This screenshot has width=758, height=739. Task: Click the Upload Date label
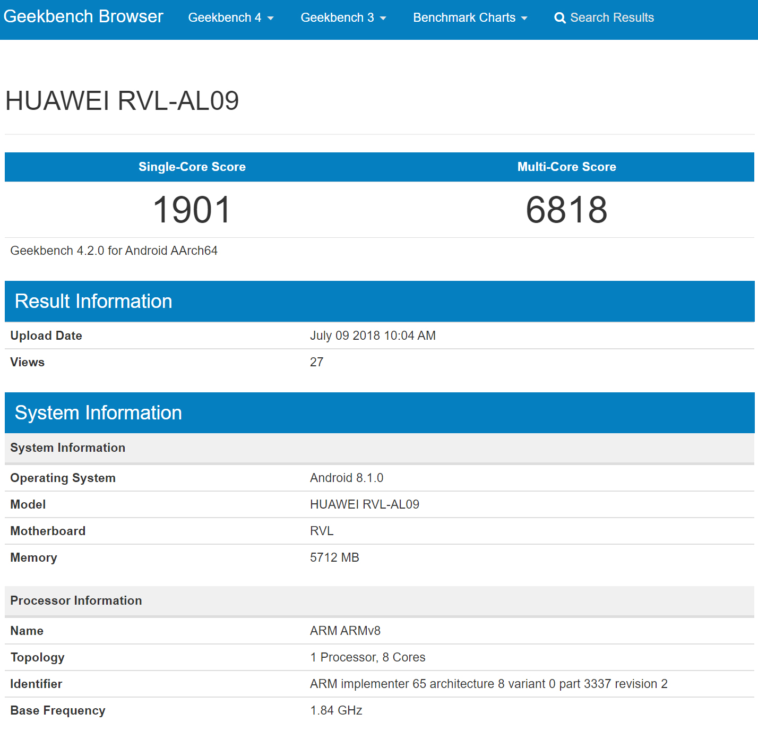[x=46, y=336]
